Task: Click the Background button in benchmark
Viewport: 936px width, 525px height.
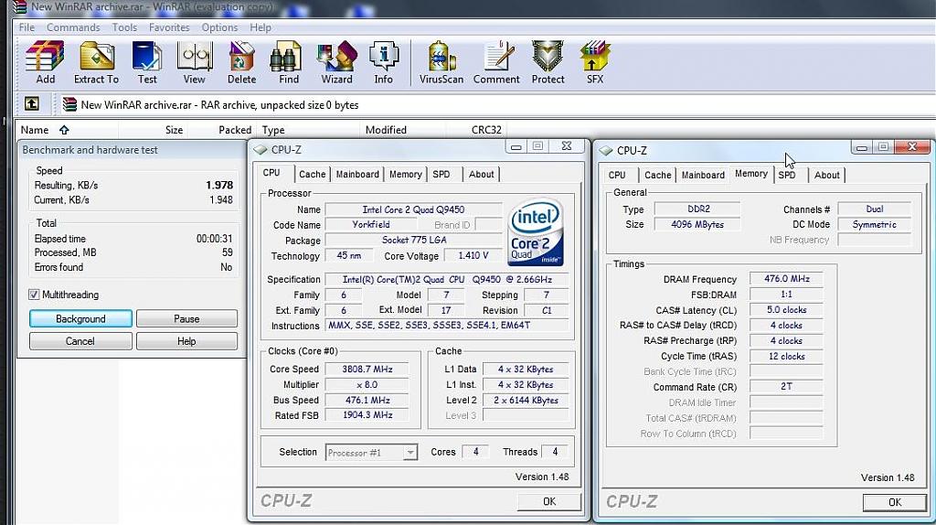Action: tap(80, 319)
